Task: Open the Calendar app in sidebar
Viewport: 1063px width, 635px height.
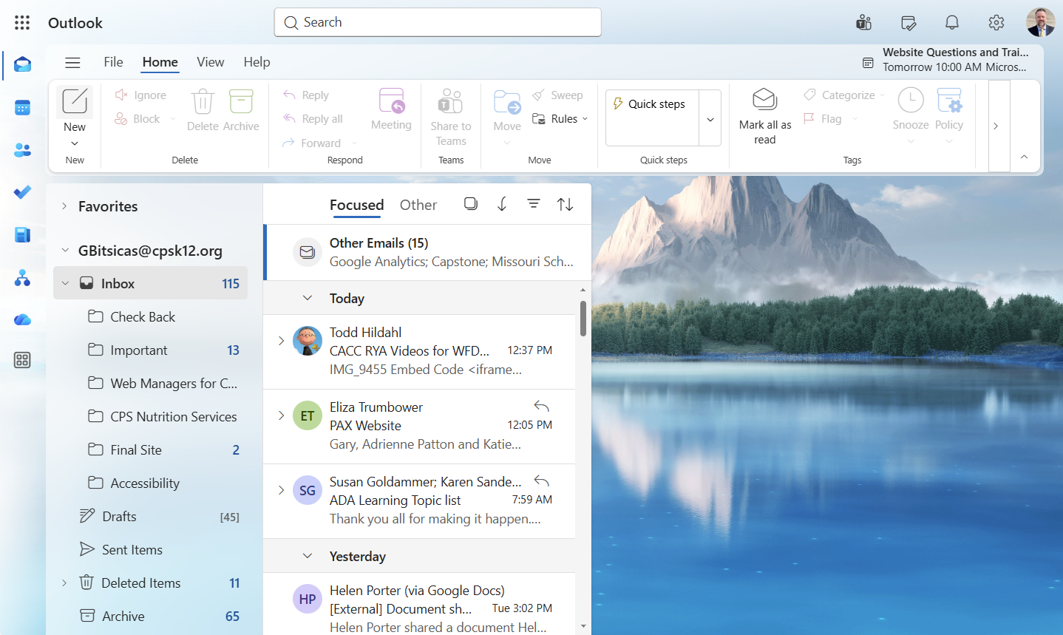Action: click(x=22, y=108)
